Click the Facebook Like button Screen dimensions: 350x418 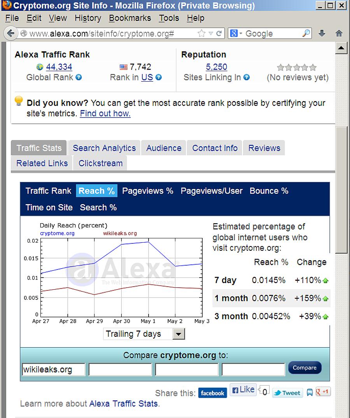pos(243,390)
